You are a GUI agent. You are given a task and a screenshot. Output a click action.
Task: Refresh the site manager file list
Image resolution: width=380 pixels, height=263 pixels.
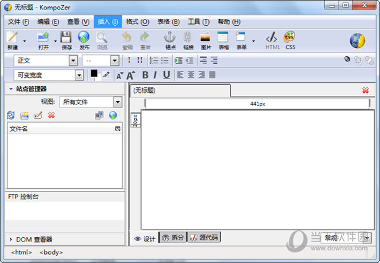tap(11, 116)
